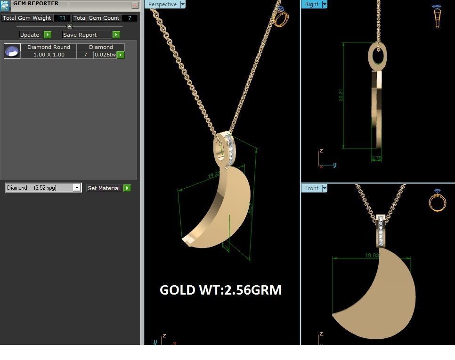Click the 0.026tw weight cell
The image size is (455, 360).
click(105, 55)
